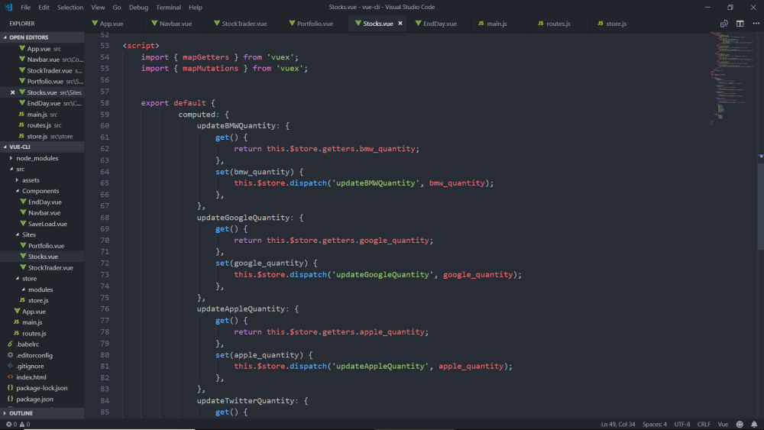Collapse the Components folder
The width and height of the screenshot is (764, 430).
pos(40,191)
